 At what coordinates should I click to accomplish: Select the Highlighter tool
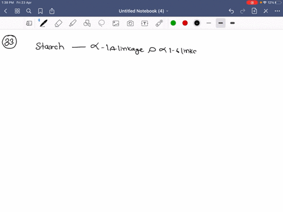pos(73,23)
